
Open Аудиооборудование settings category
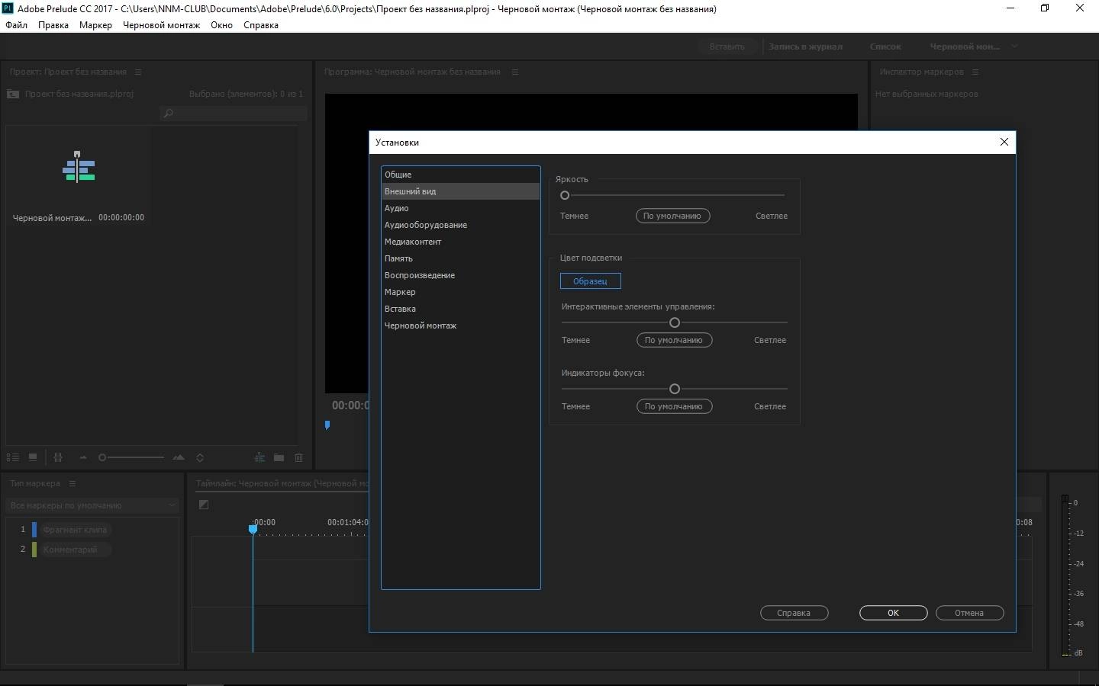click(x=460, y=225)
